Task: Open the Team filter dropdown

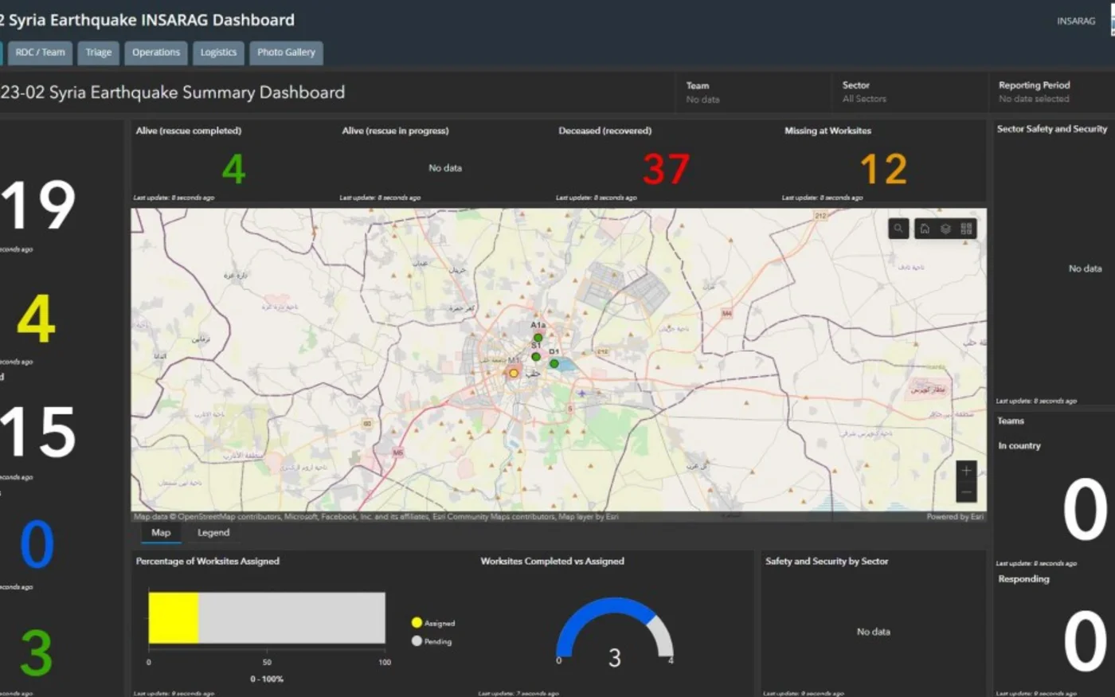Action: [753, 92]
